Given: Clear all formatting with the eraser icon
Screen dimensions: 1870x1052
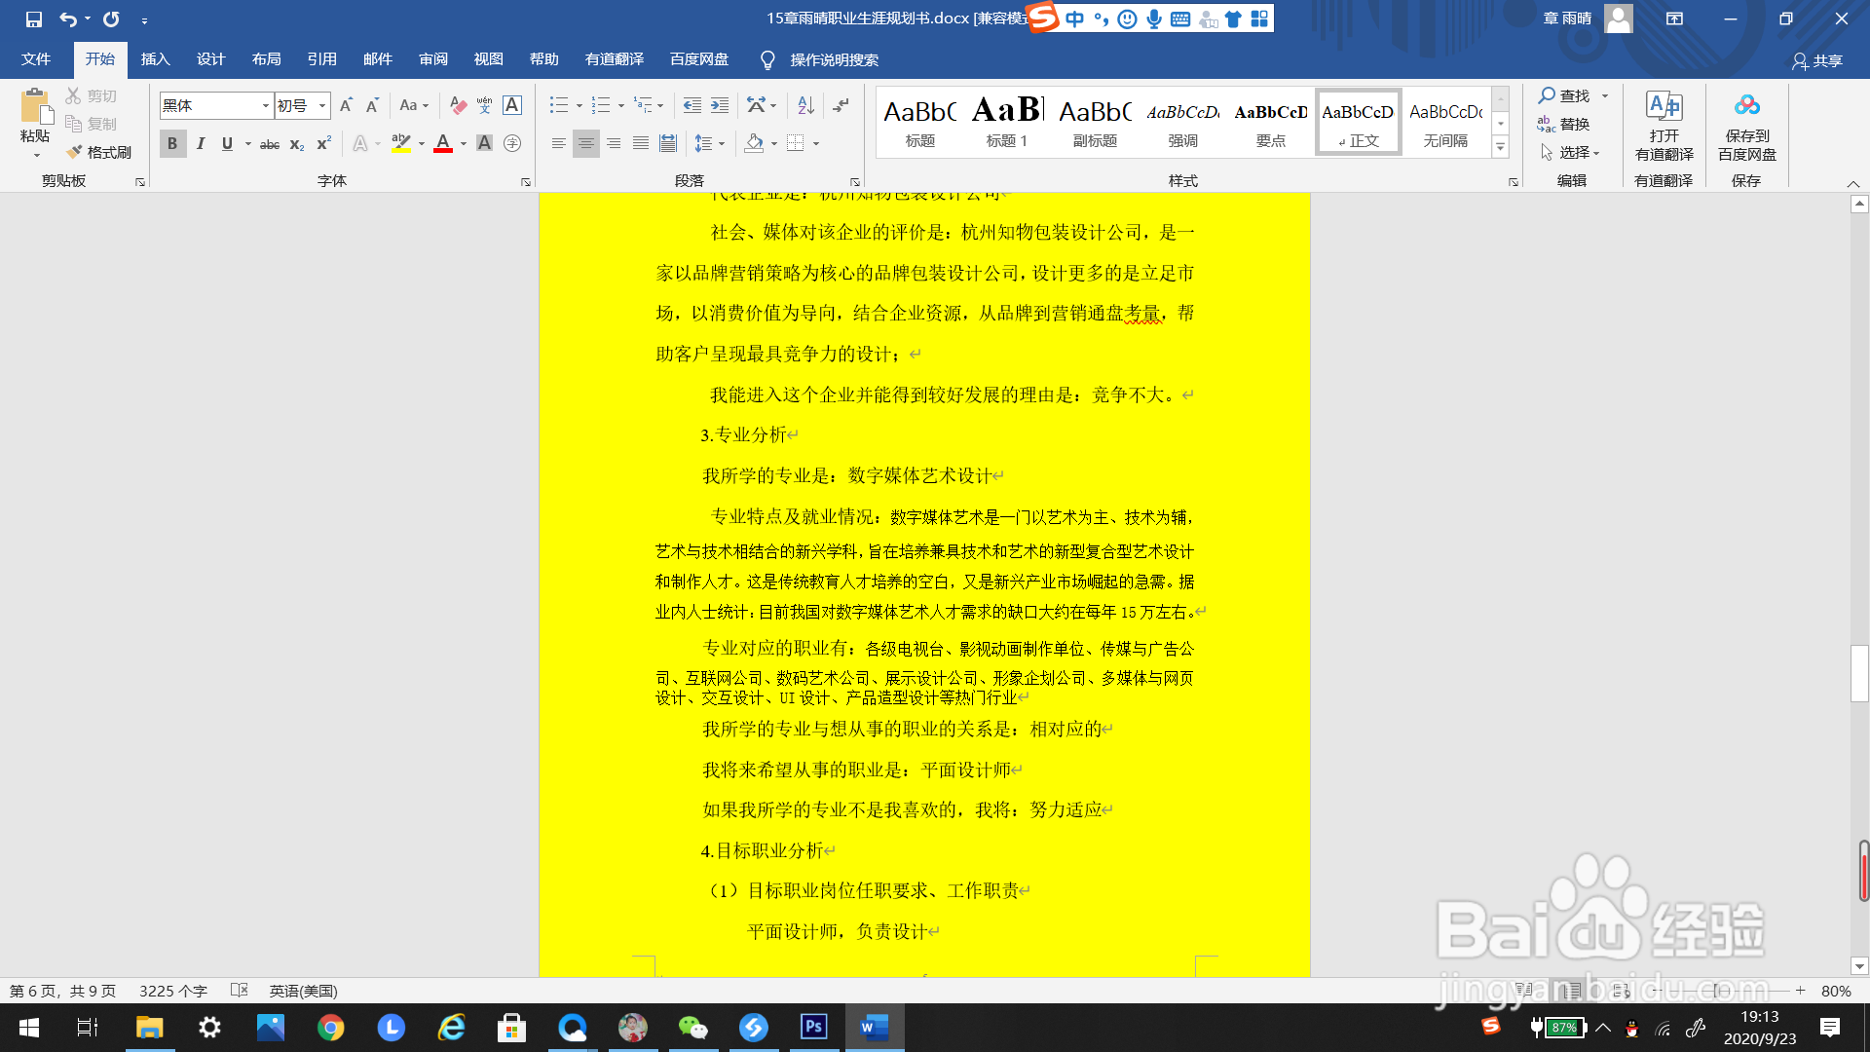Looking at the screenshot, I should pos(458,105).
